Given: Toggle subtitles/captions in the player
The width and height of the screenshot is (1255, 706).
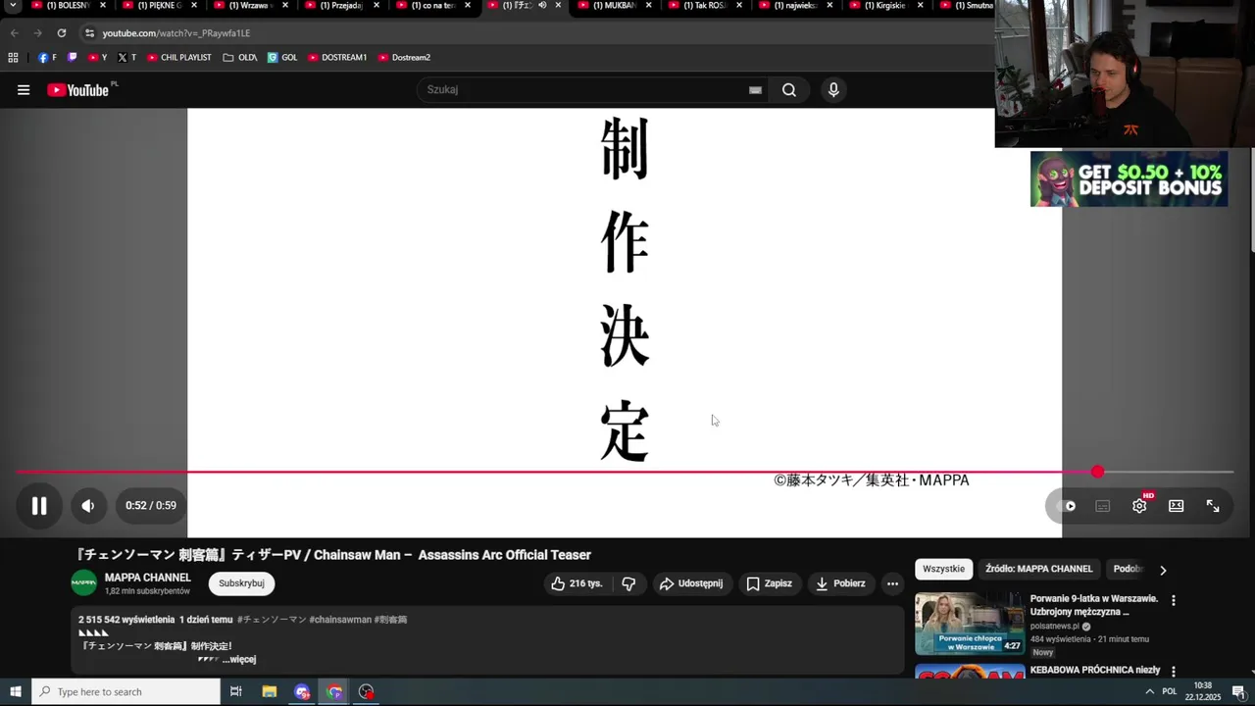Looking at the screenshot, I should (x=1103, y=506).
